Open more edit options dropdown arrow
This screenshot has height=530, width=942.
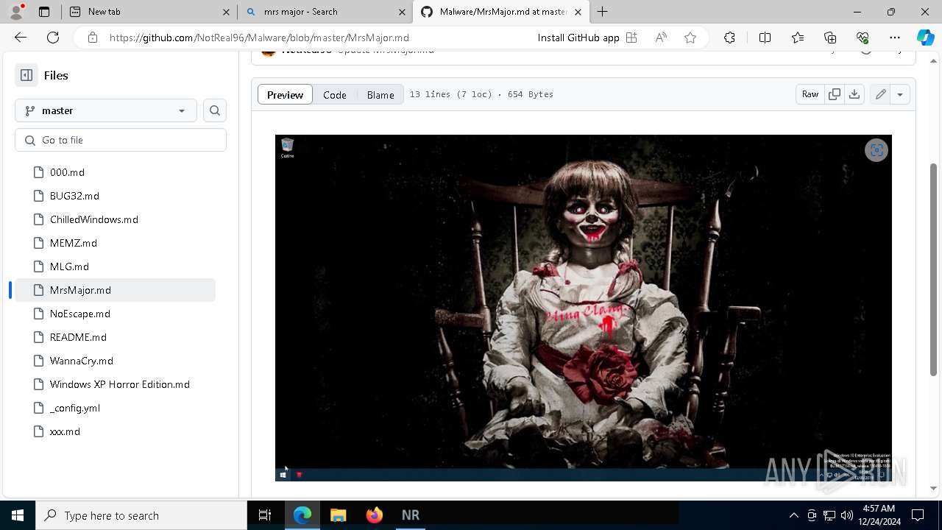900,94
